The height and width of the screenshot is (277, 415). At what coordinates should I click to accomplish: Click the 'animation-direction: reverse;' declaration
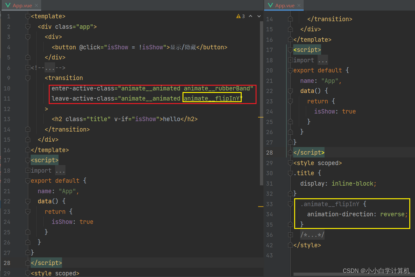pyautogui.click(x=357, y=214)
